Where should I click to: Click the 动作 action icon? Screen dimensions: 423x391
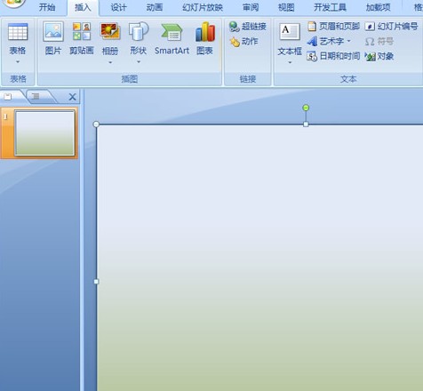coord(243,42)
